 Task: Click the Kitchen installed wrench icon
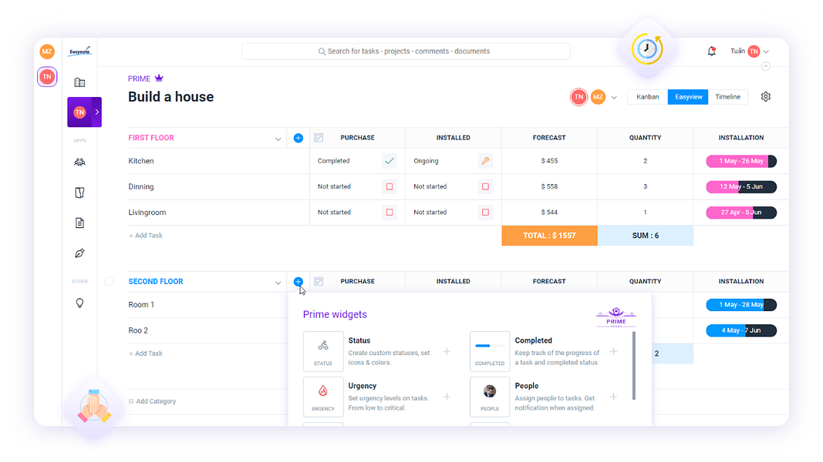[x=485, y=161]
